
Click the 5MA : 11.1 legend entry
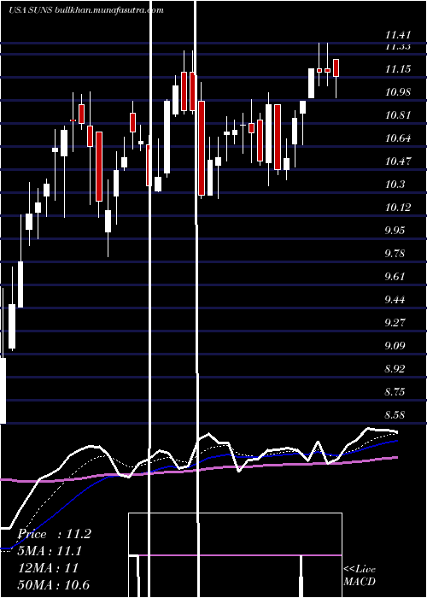[50, 551]
